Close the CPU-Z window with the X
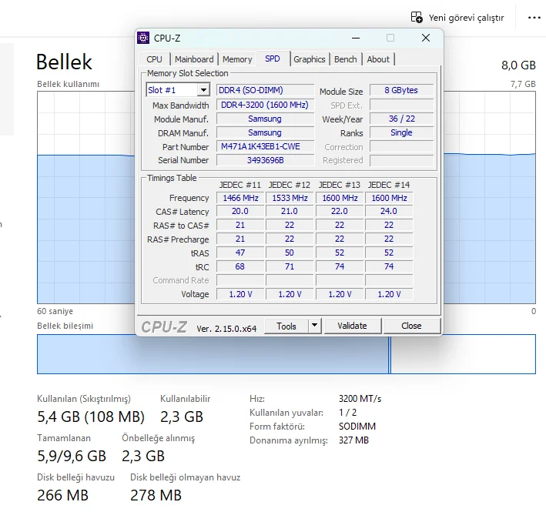 [x=426, y=38]
